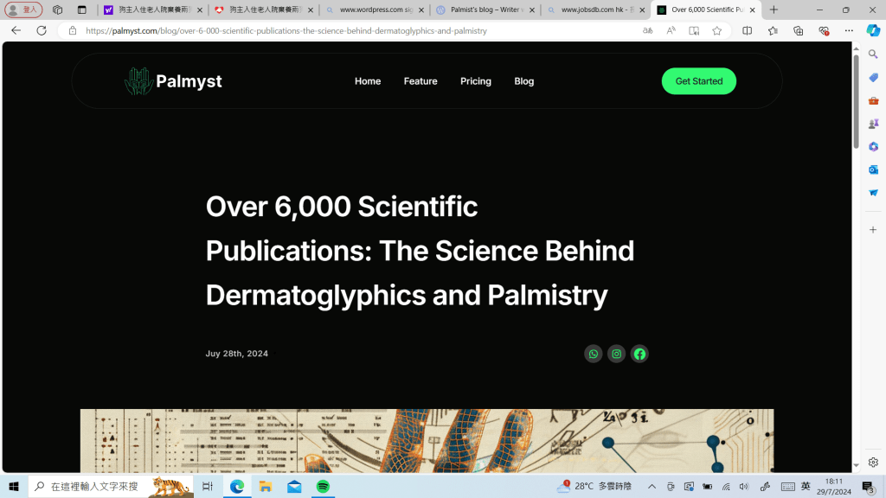This screenshot has width=886, height=498.
Task: Share the article via WhatsApp icon
Action: [593, 354]
